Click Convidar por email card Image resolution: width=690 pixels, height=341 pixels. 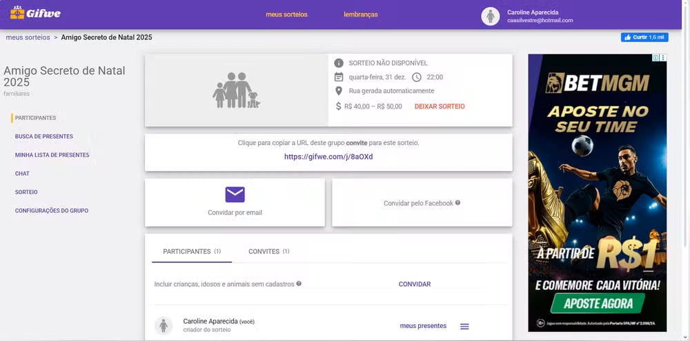tap(235, 202)
